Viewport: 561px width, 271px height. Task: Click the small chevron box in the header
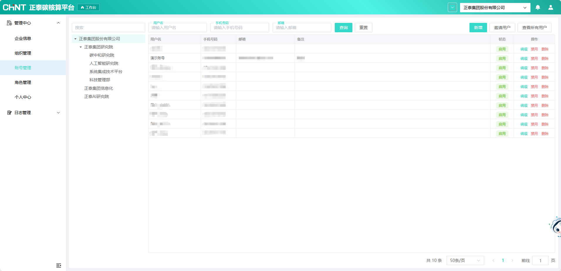(452, 7)
